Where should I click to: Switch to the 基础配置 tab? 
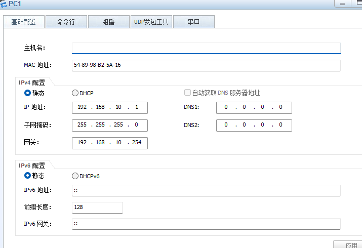(x=23, y=22)
